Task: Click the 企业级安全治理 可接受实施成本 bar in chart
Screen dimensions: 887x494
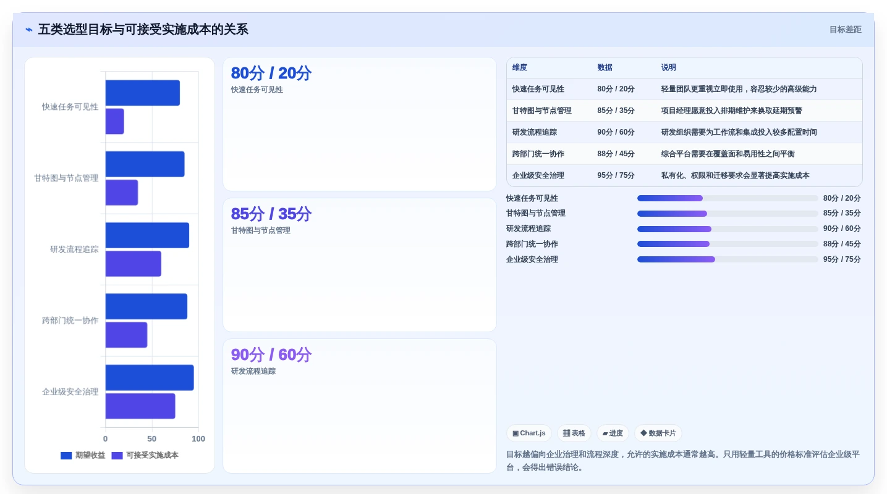Action: pos(140,406)
